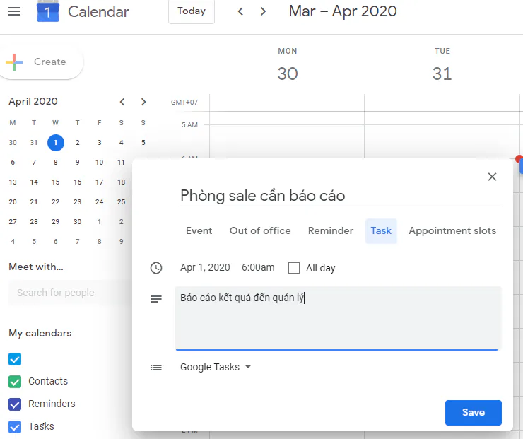Uncheck the Reminders calendar

15,404
